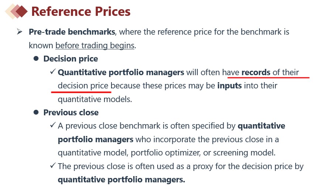
Task: Click the checkmark before 'A previous close benchmark'
Action: point(53,126)
